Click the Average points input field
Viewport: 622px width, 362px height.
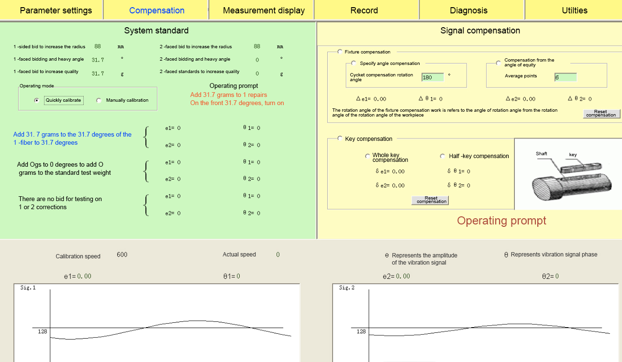click(x=566, y=77)
